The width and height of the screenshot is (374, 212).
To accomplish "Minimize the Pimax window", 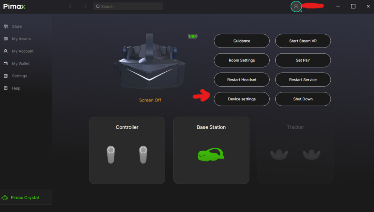I will click(x=338, y=6).
